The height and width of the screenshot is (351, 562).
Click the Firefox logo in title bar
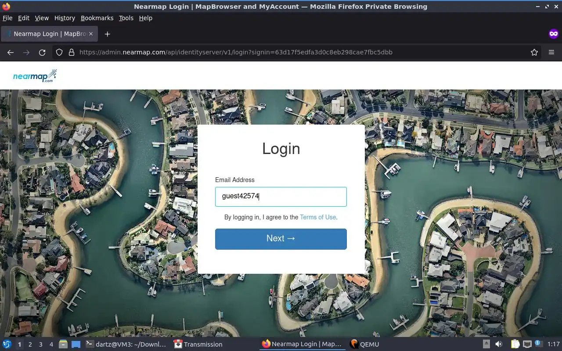pyautogui.click(x=6, y=7)
